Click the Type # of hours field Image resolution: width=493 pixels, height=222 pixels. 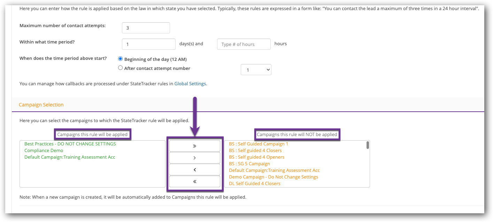tap(244, 44)
